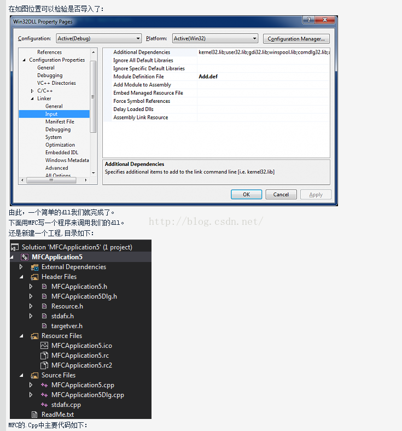
Task: Click the file icon next to targetver.h
Action: [x=44, y=326]
